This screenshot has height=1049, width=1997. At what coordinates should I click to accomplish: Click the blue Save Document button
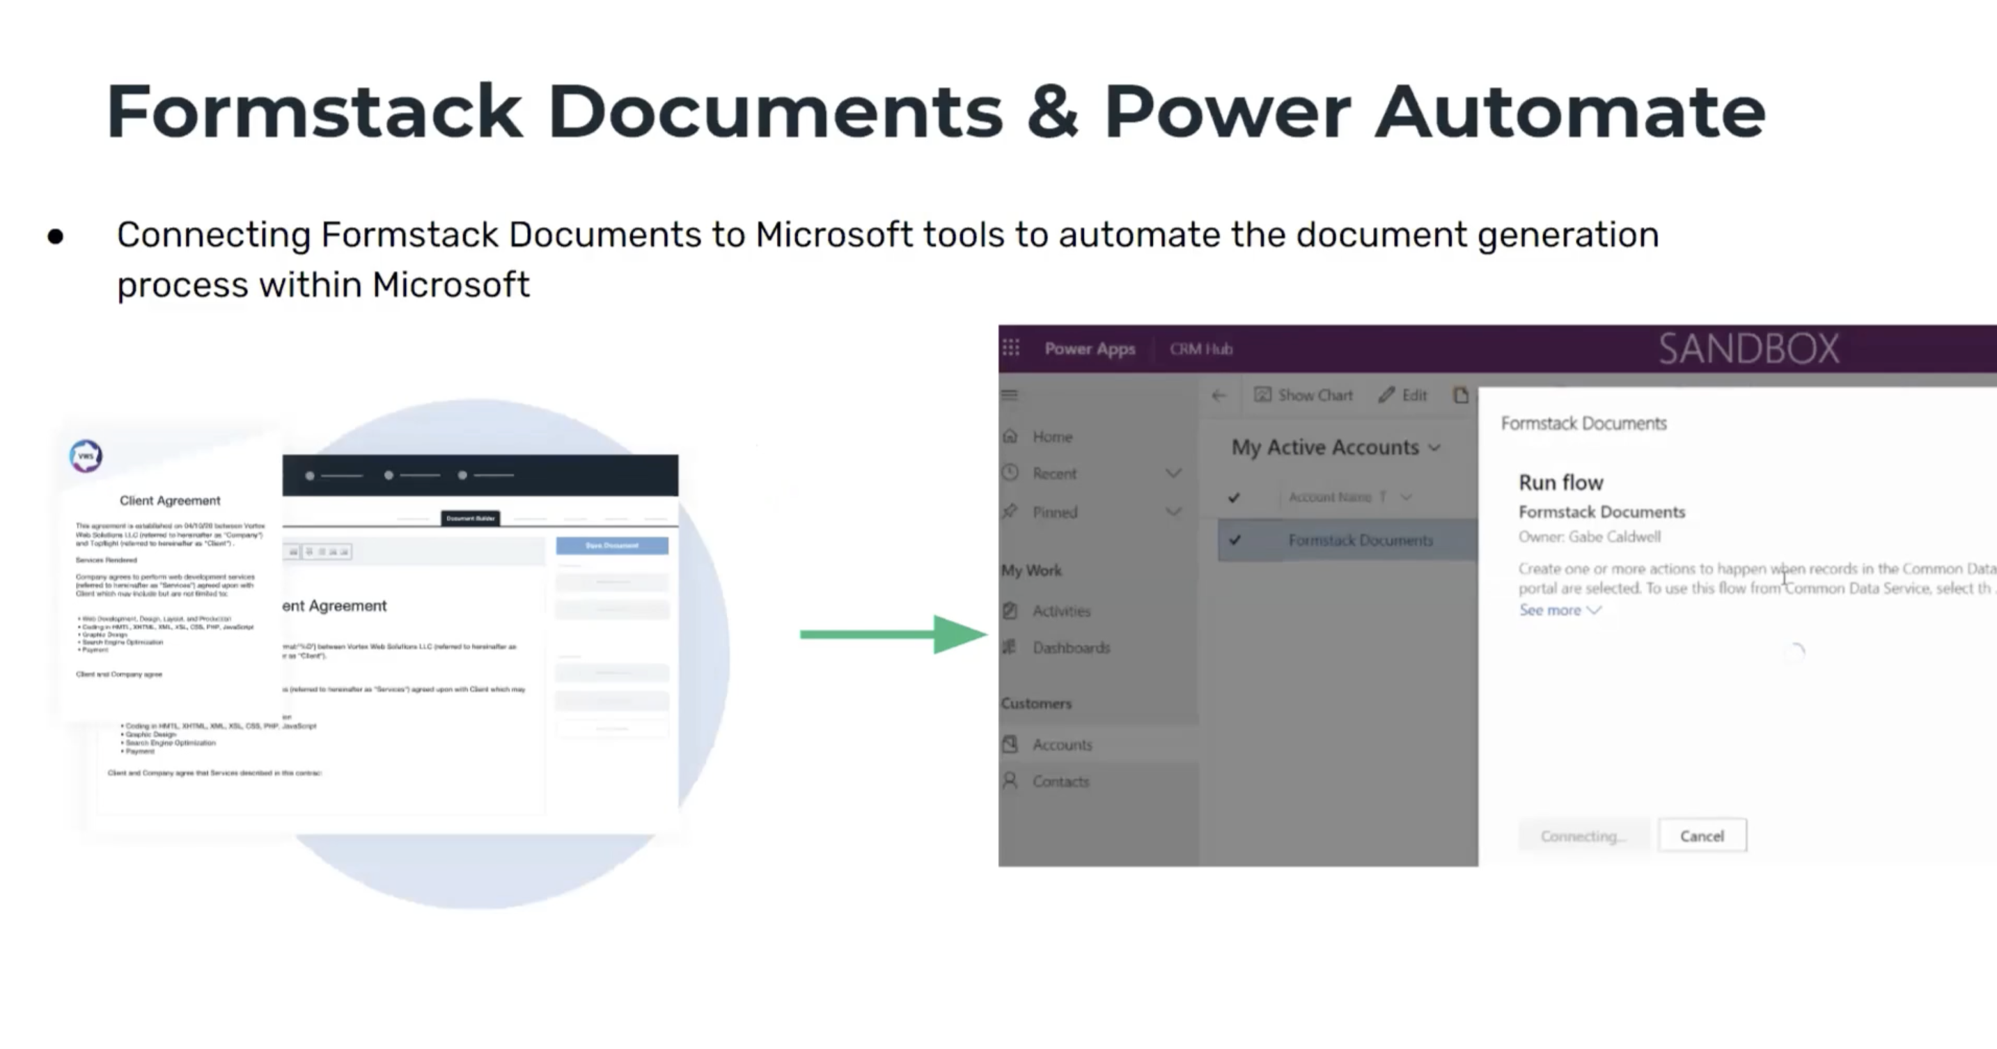pyautogui.click(x=611, y=546)
